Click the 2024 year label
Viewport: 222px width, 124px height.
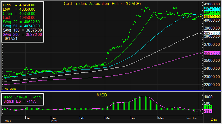pyautogui.click(x=54, y=121)
